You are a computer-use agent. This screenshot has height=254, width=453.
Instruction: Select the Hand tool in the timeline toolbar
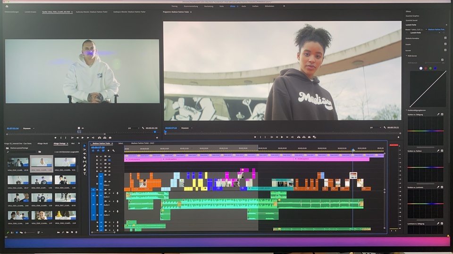pyautogui.click(x=85, y=169)
